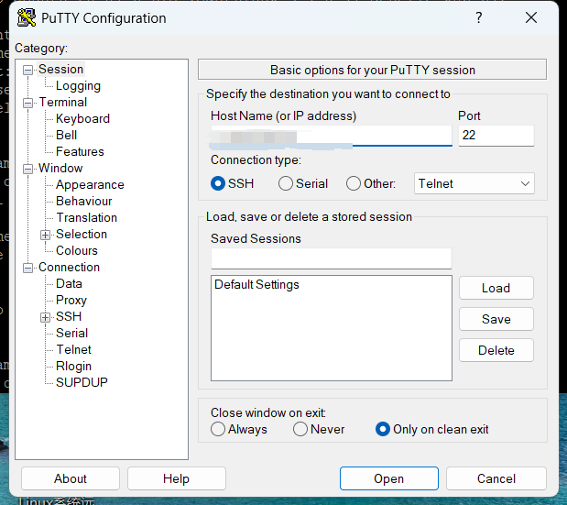Open Bell settings category
This screenshot has height=505, width=567.
(x=66, y=136)
